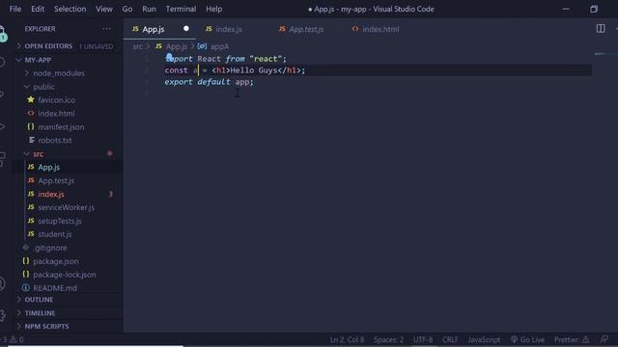Image resolution: width=618 pixels, height=347 pixels.
Task: Open student.js file
Action: (x=55, y=234)
